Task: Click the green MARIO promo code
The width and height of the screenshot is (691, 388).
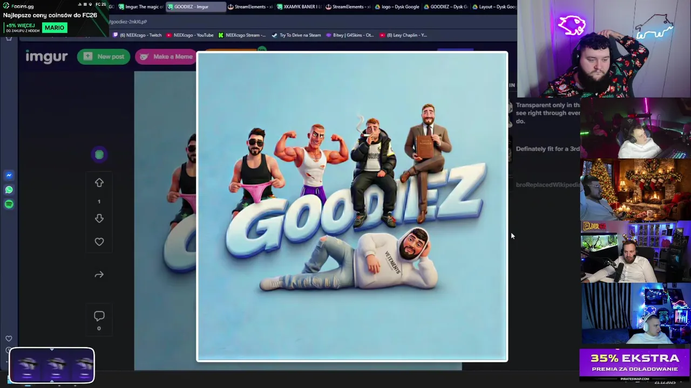Action: [55, 27]
